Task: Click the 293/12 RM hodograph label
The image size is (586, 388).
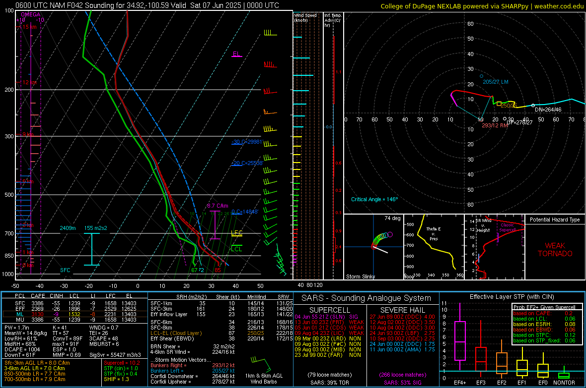Action: (495, 125)
